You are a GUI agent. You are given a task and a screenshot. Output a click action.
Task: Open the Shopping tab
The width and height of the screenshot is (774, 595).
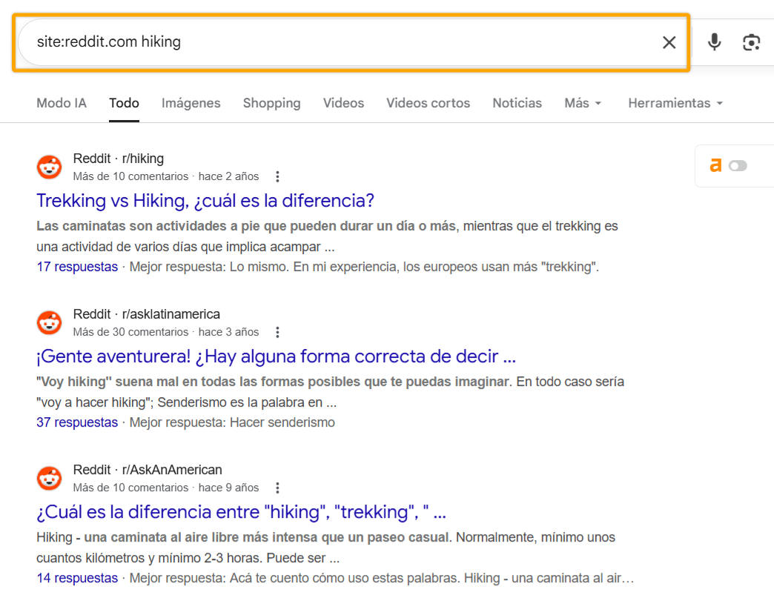point(271,103)
